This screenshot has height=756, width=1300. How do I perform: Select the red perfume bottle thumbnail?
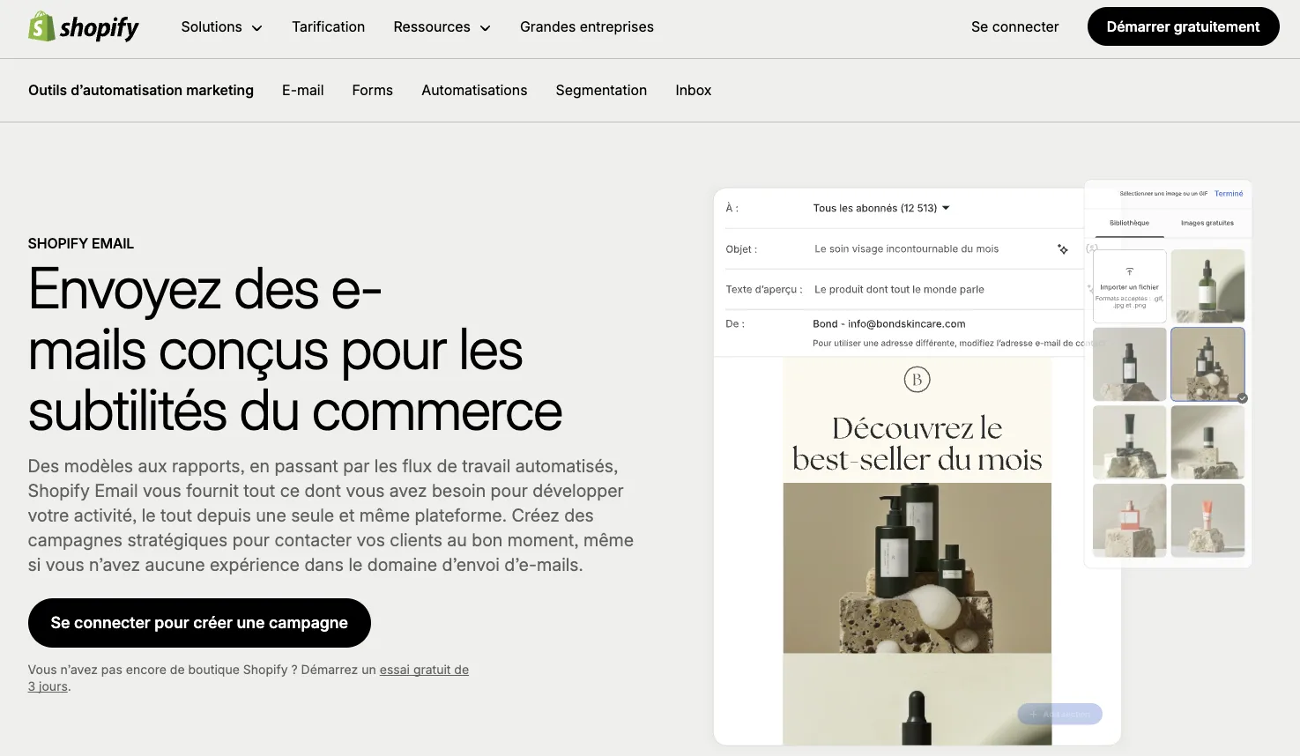(x=1129, y=520)
